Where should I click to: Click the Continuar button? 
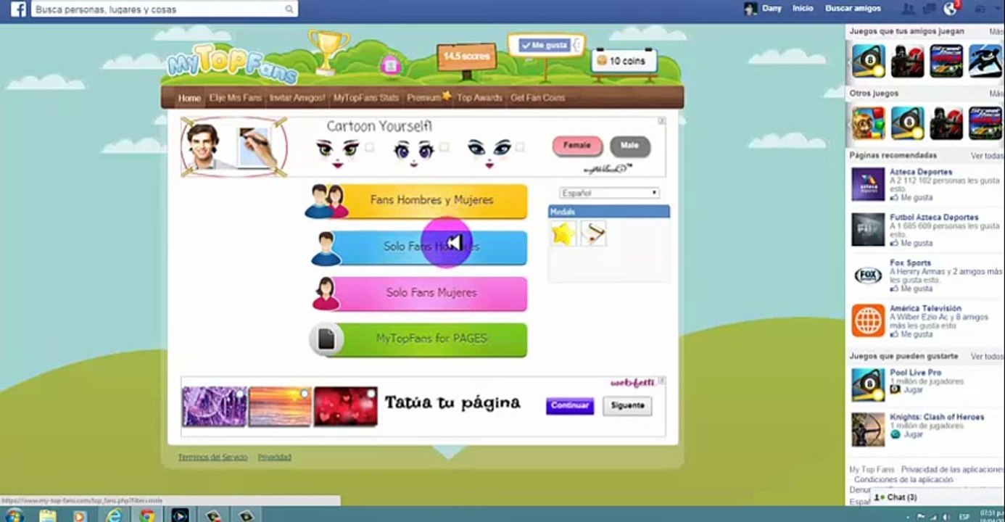click(570, 406)
